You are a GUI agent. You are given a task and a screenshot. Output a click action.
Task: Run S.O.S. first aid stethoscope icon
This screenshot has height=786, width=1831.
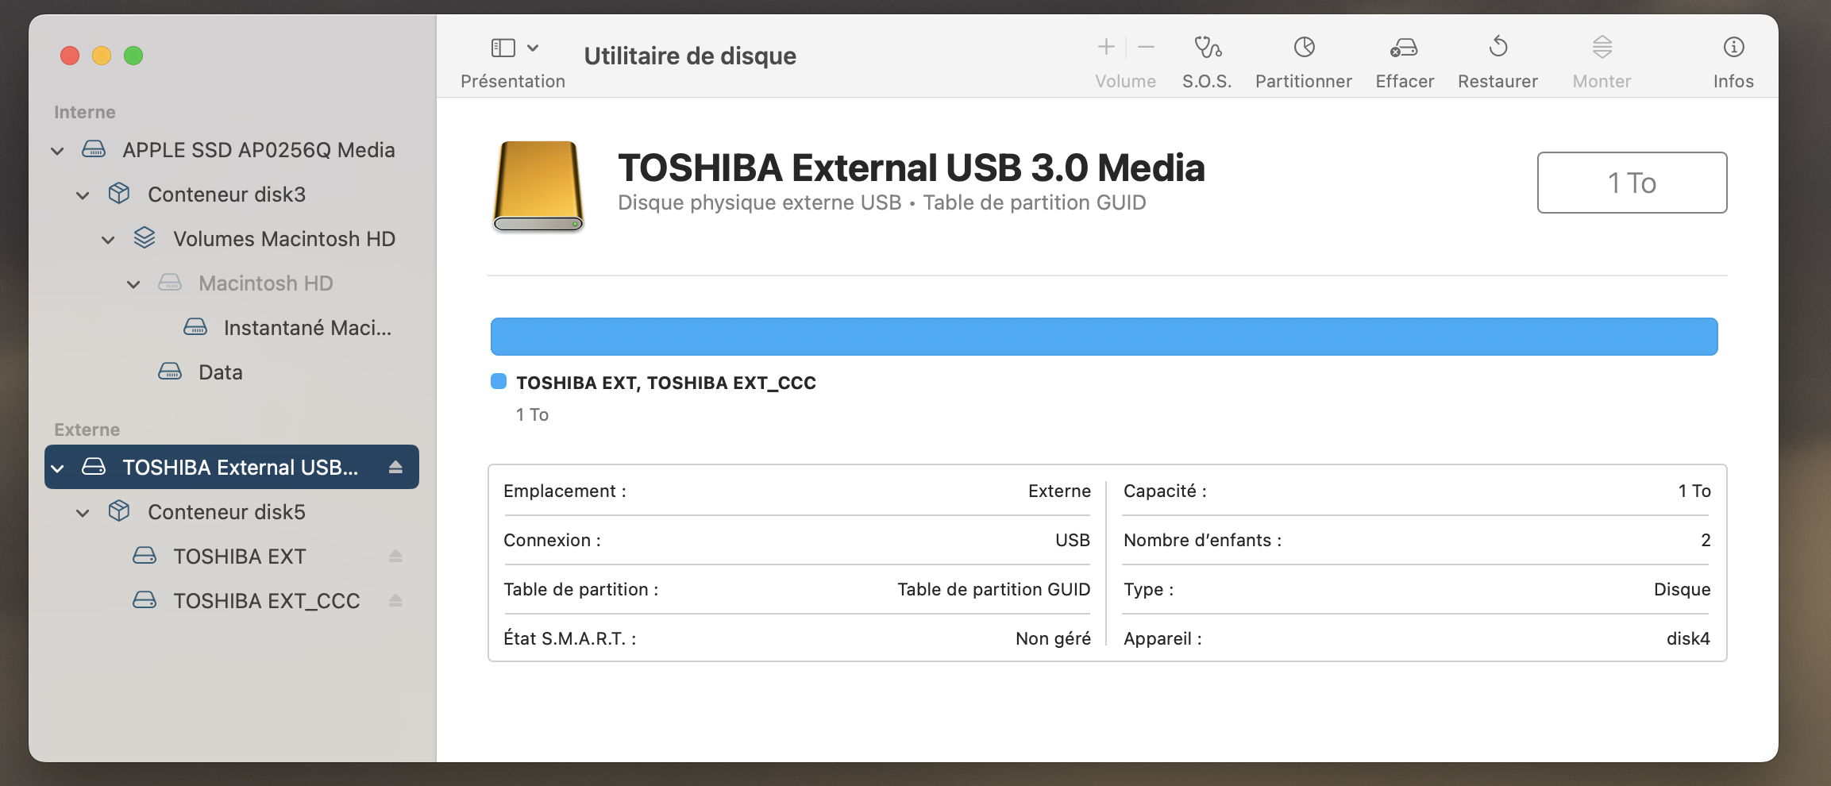point(1208,48)
